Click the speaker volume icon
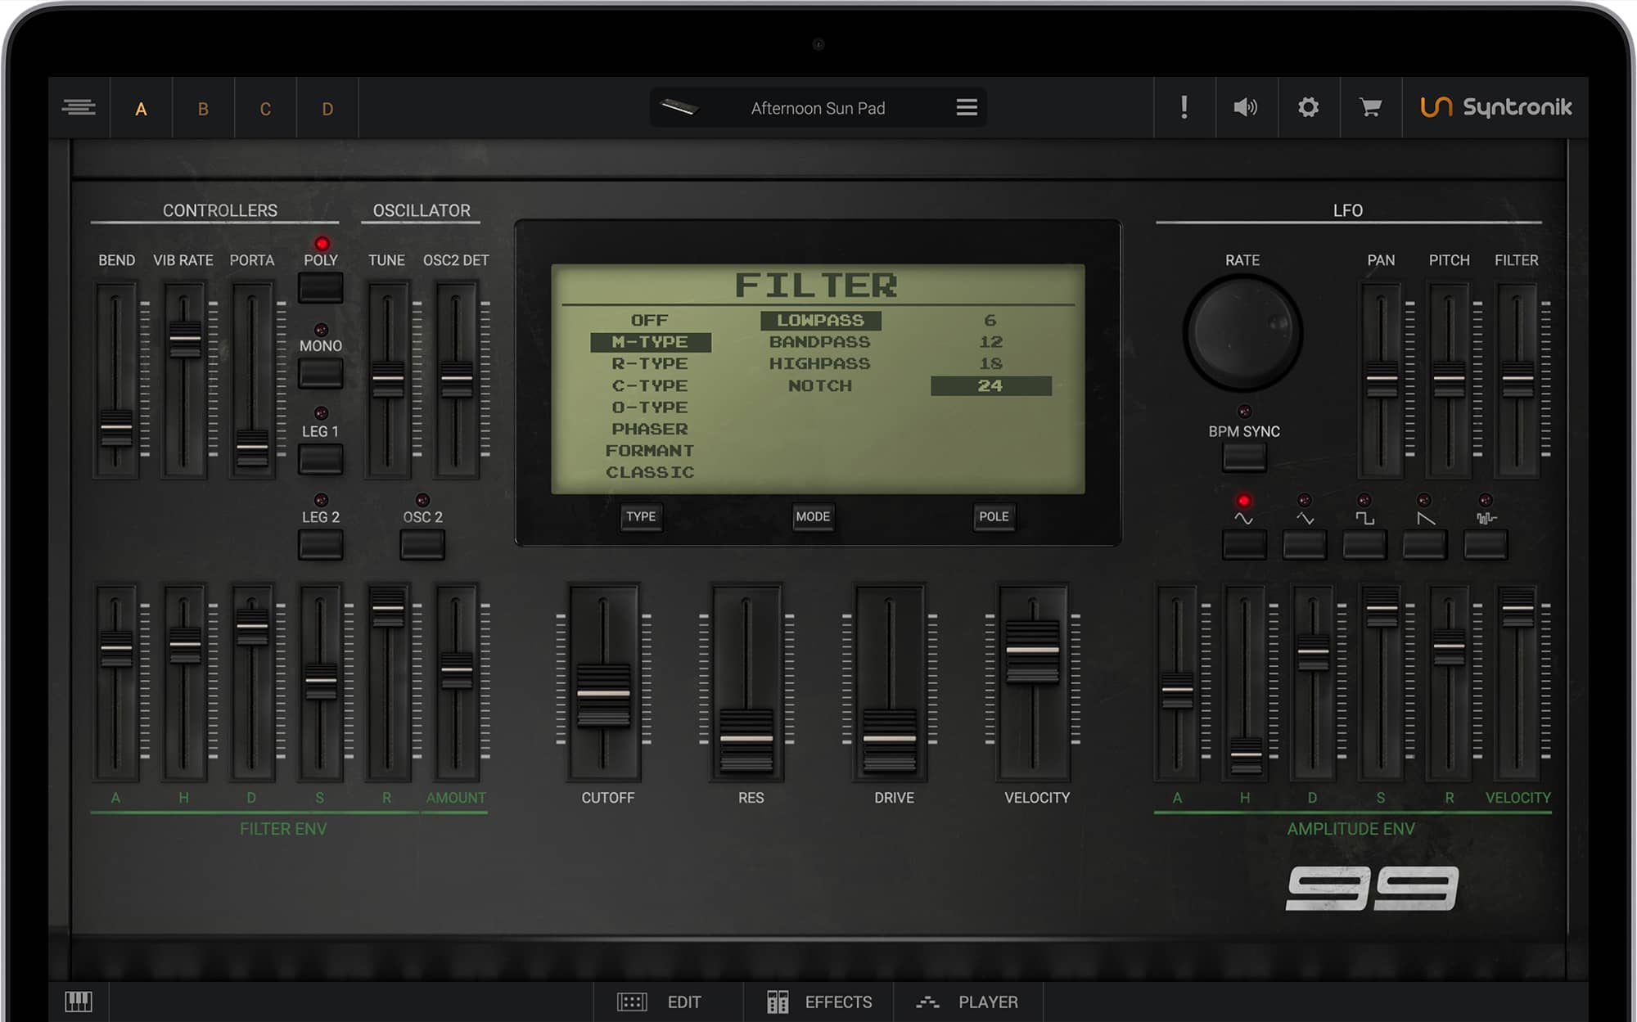Image resolution: width=1637 pixels, height=1022 pixels. point(1246,107)
